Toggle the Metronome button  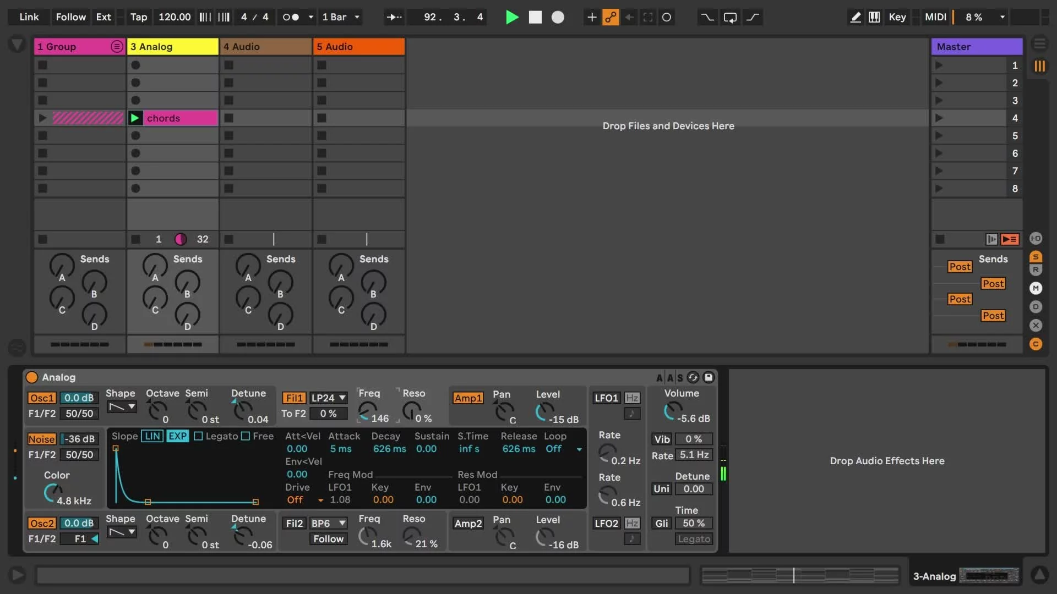coord(291,17)
